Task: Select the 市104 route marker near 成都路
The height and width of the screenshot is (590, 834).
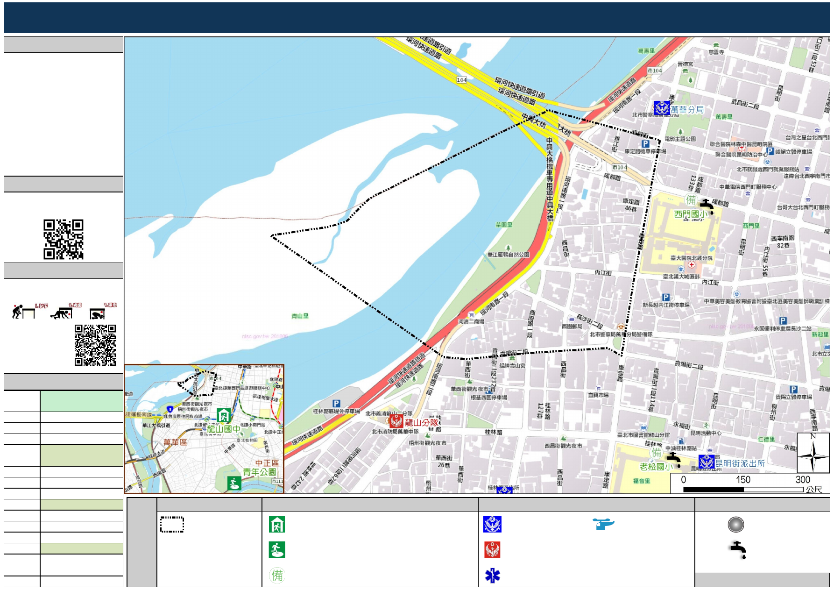Action: click(619, 167)
